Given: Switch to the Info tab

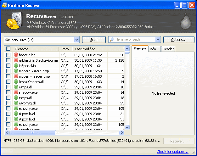Looking at the screenshot, I should coord(154,49).
